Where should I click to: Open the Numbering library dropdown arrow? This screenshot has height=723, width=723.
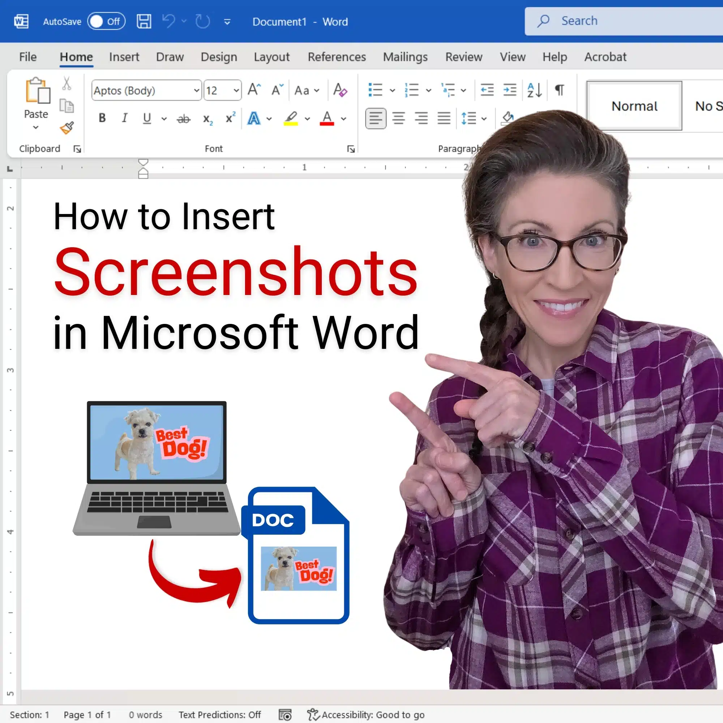(x=428, y=91)
